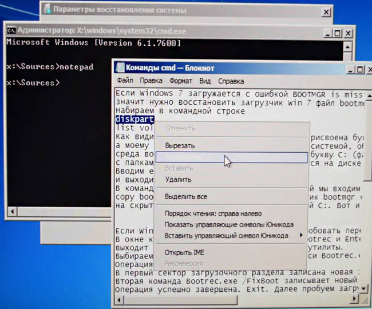Image resolution: width=372 pixels, height=309 pixels.
Task: Click the line starting 'Вторая команда Bootrec.exe'
Action: tap(236, 281)
